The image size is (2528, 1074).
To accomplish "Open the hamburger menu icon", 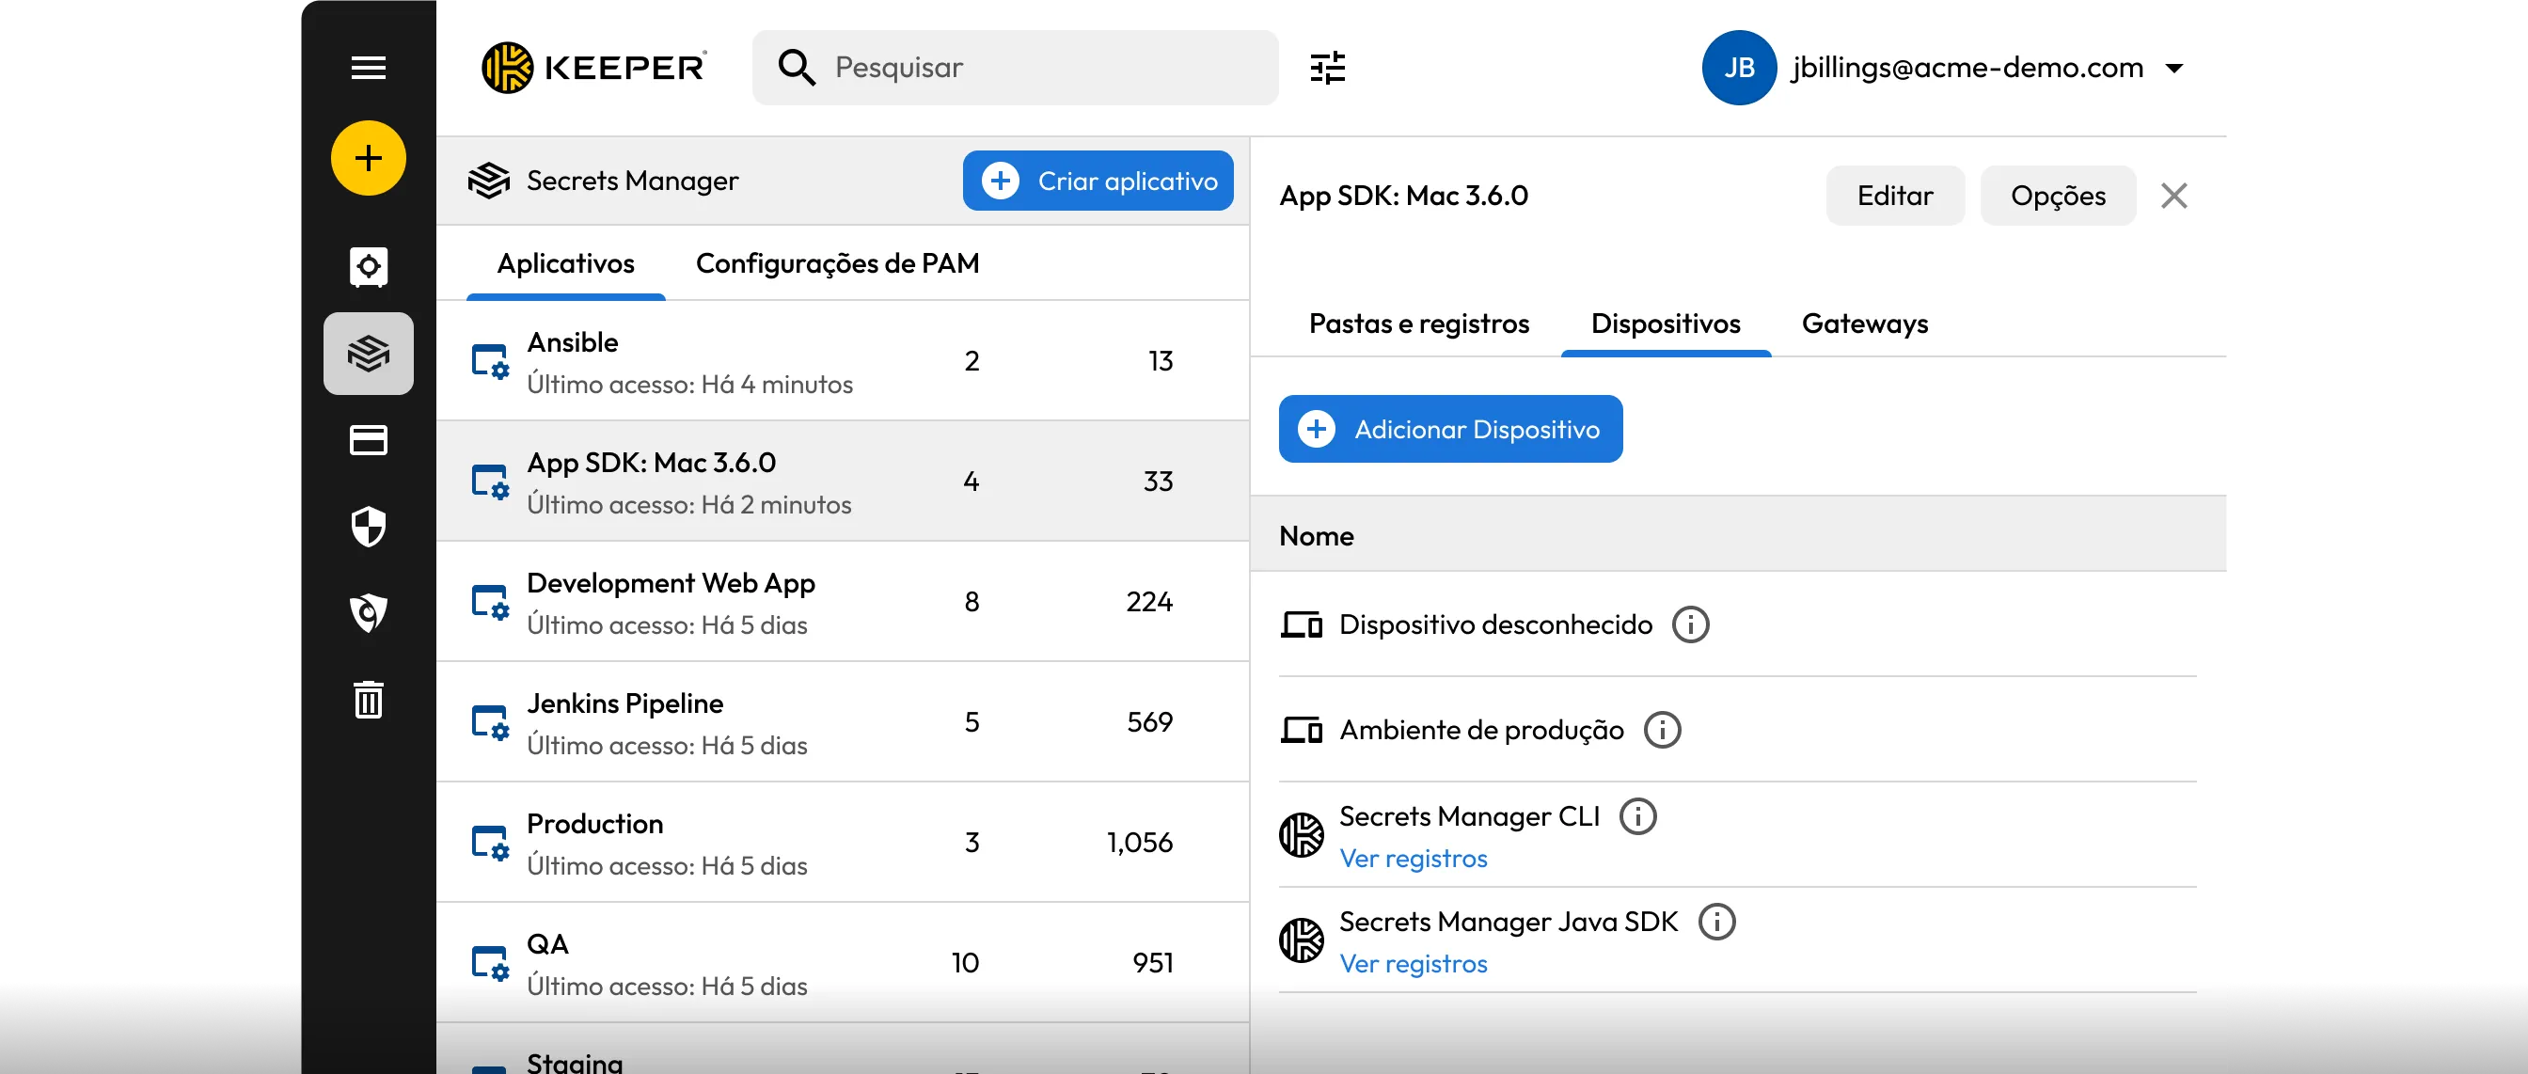I will point(368,68).
